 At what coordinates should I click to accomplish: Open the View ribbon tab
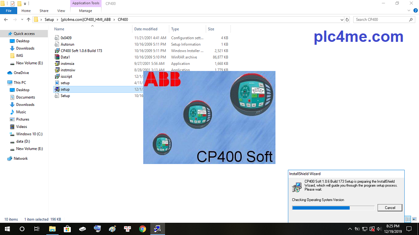click(61, 11)
